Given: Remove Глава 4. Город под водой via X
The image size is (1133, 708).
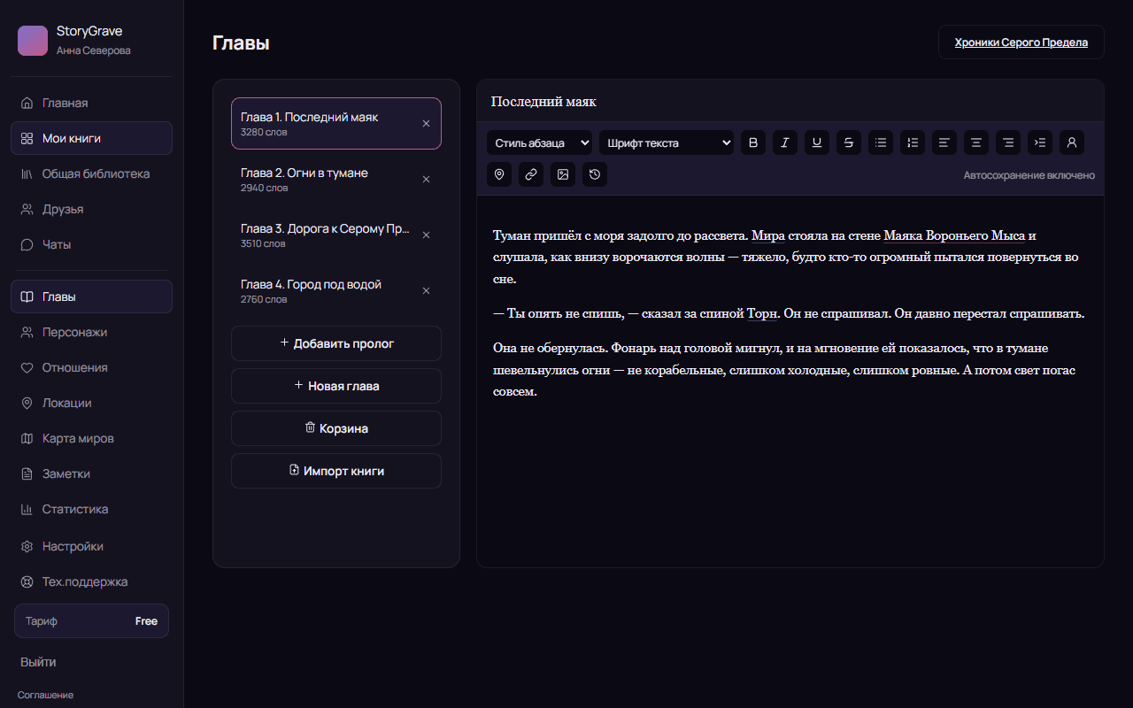Looking at the screenshot, I should 426,291.
